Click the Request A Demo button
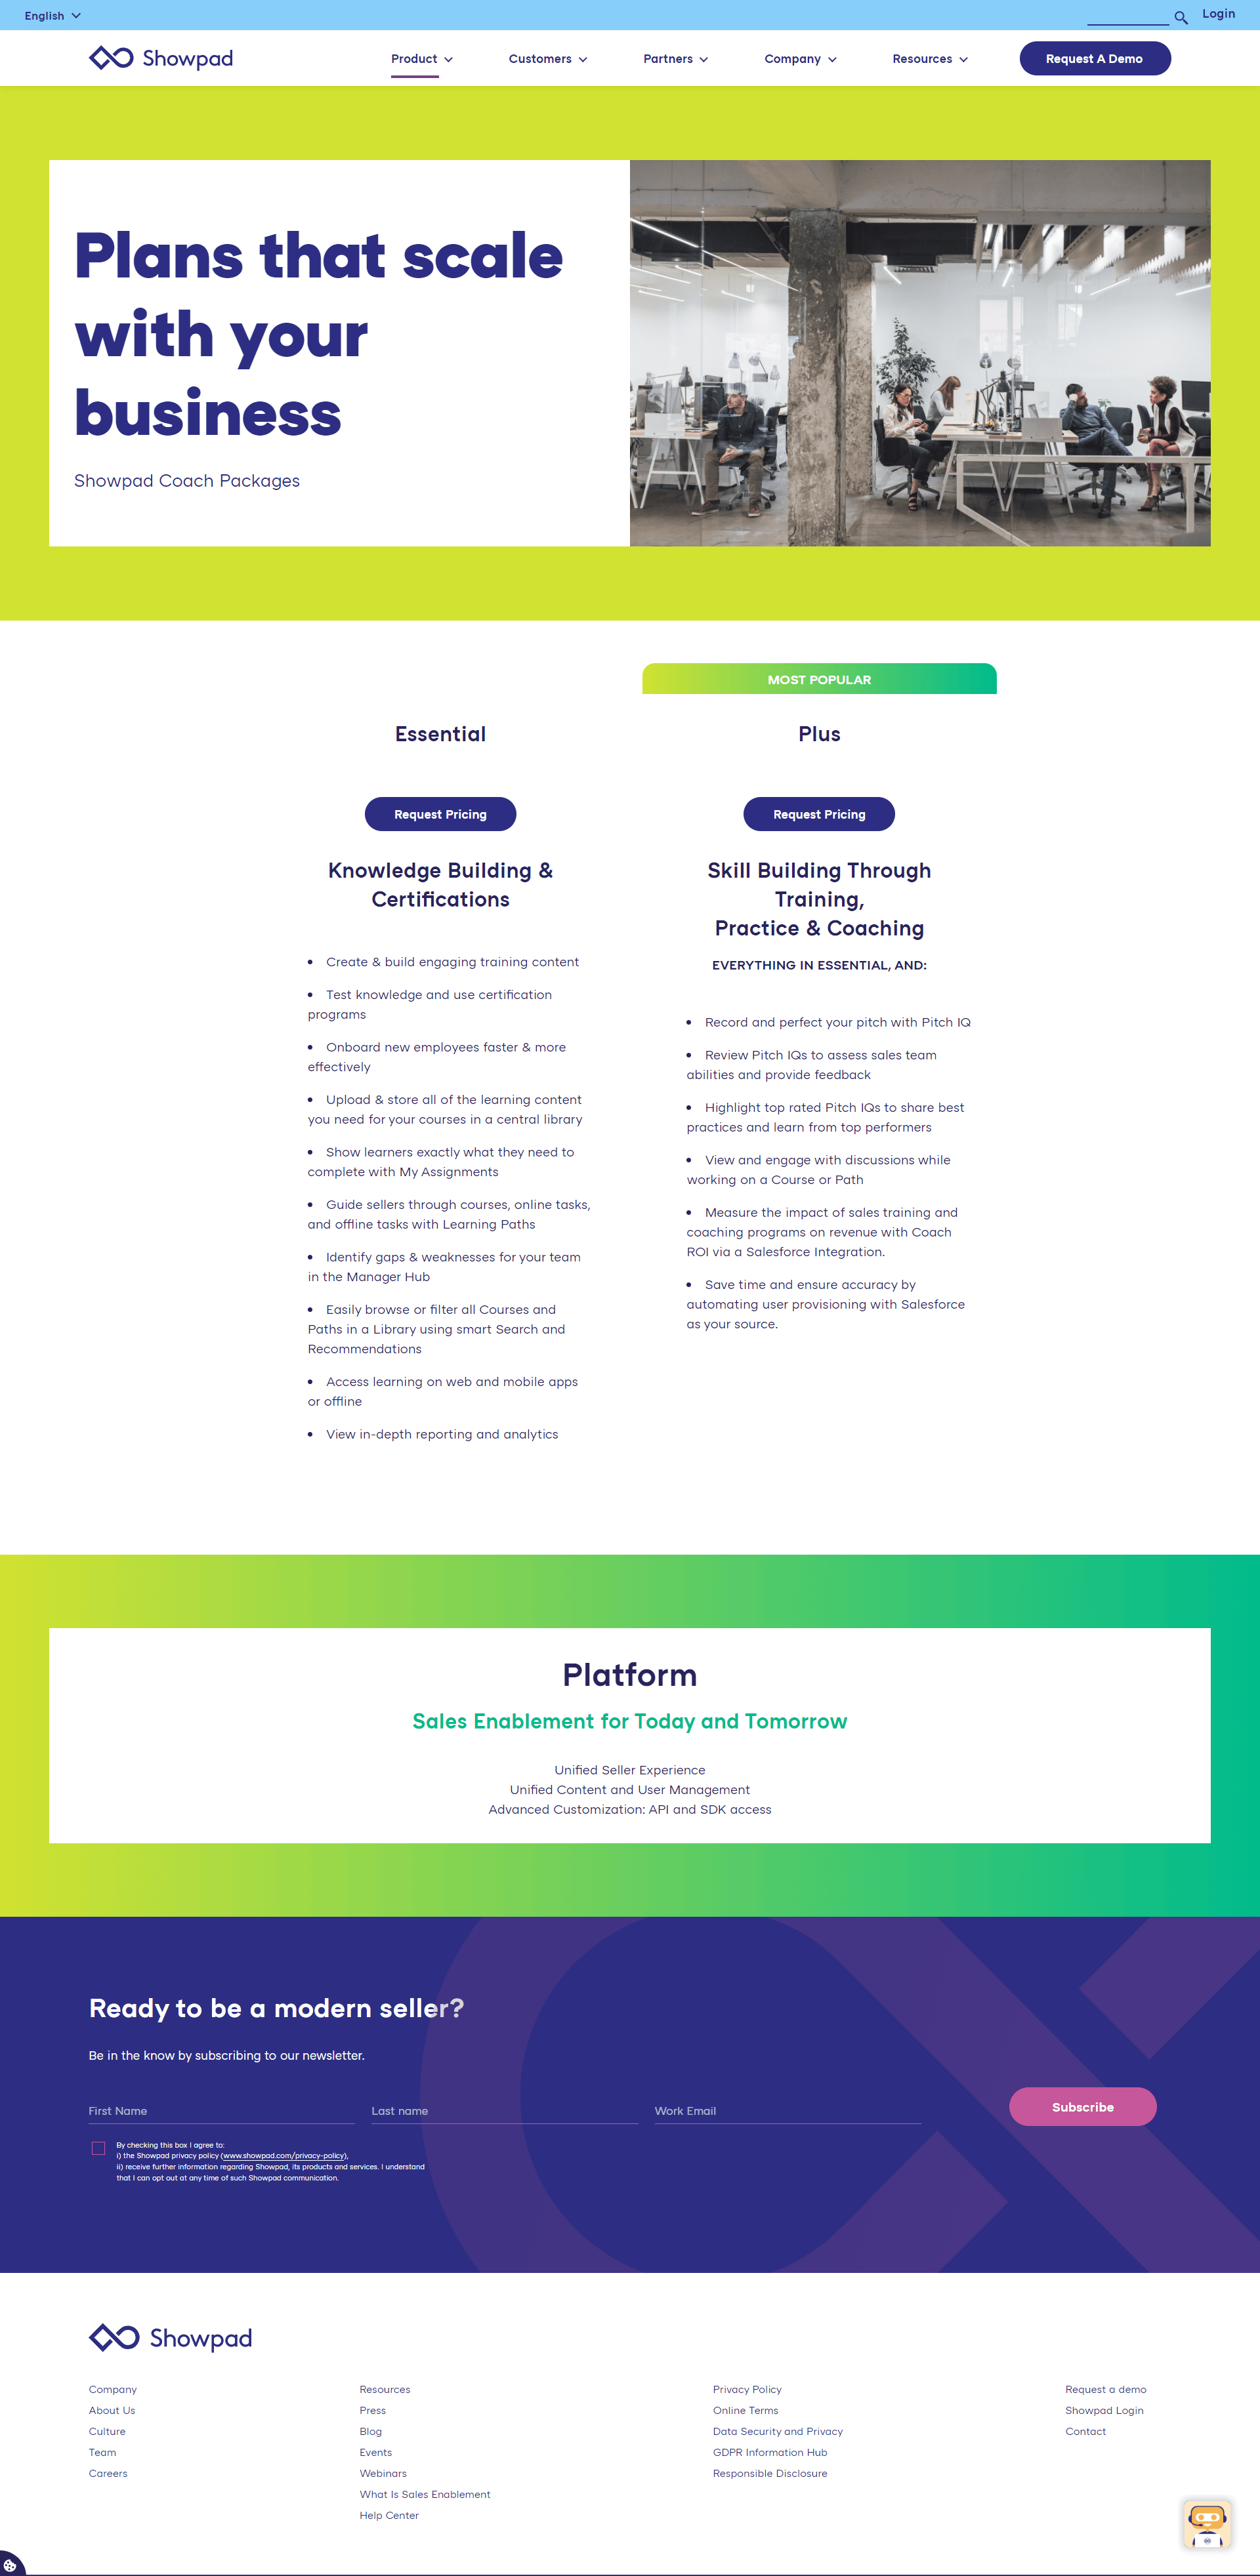Screen dimensions: 1260x2576 [x=1094, y=58]
